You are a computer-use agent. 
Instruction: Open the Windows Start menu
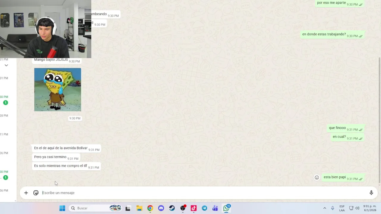[x=62, y=208]
